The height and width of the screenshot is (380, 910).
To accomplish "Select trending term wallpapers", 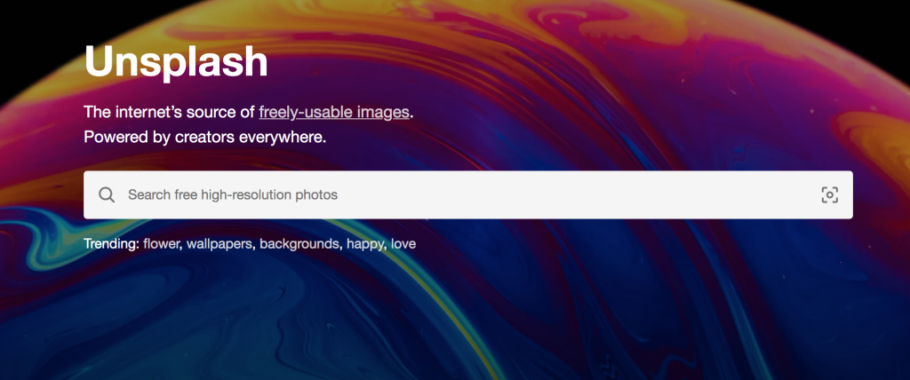I will click(x=220, y=244).
